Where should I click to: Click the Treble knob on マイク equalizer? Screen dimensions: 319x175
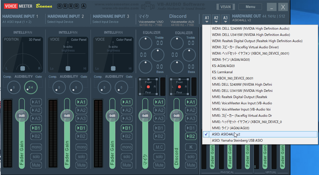pos(145,43)
